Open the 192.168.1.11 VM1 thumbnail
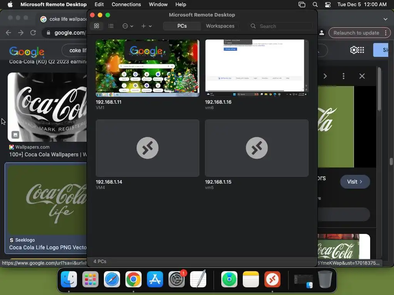394x295 pixels. 147,68
